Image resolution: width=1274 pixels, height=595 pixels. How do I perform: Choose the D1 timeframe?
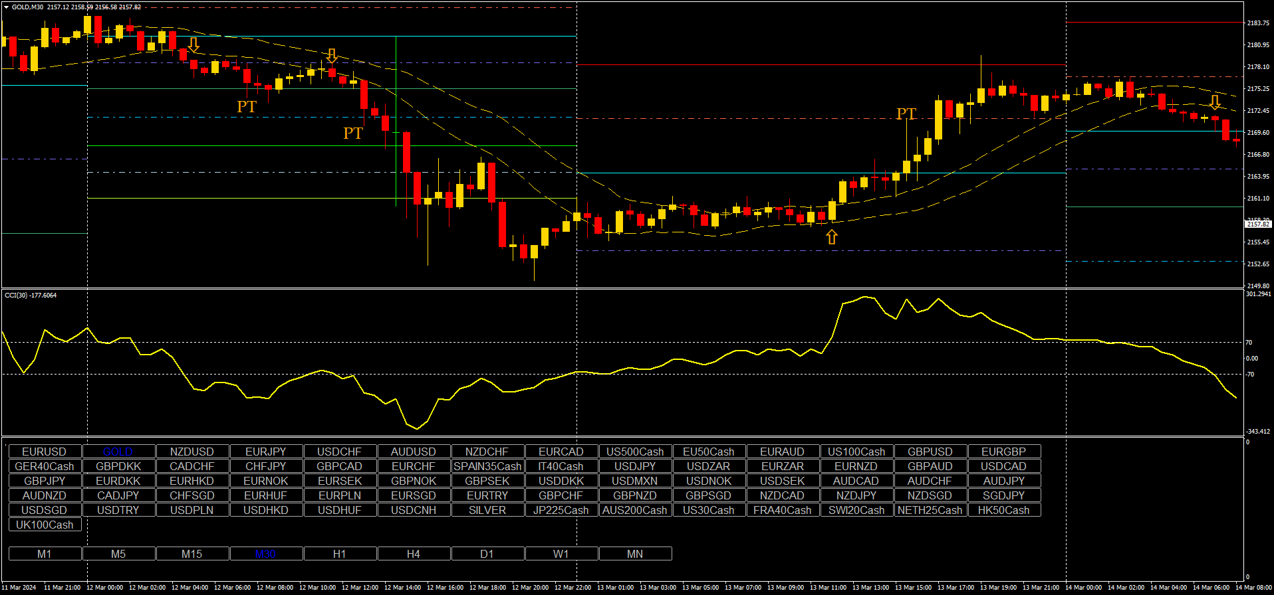(x=487, y=554)
